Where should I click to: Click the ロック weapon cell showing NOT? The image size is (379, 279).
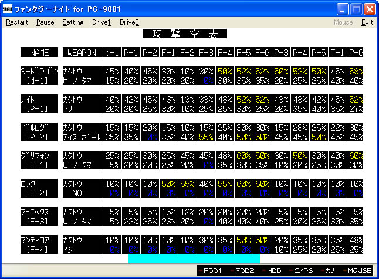pos(79,193)
